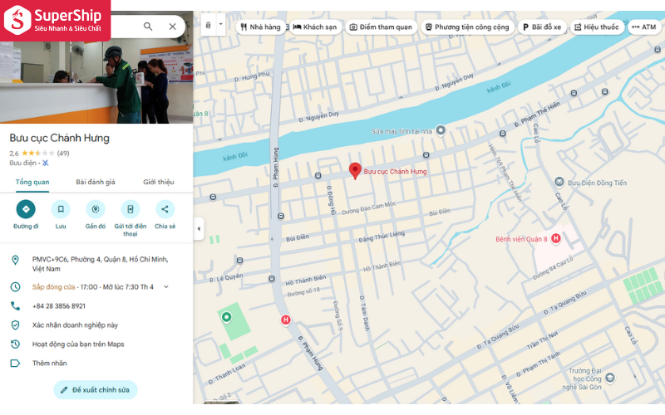The image size is (665, 415).
Task: Filter map by Phương tiện công cộng
Action: tap(467, 27)
